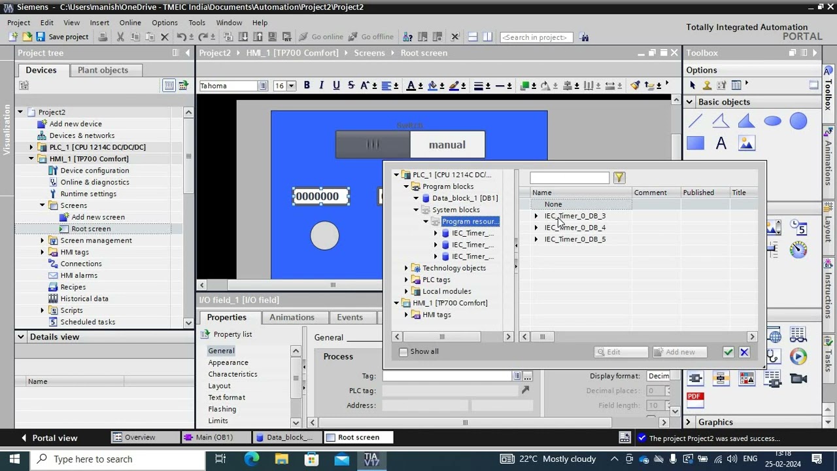Image resolution: width=837 pixels, height=471 pixels.
Task: Click the Print icon in toolbar
Action: click(103, 37)
